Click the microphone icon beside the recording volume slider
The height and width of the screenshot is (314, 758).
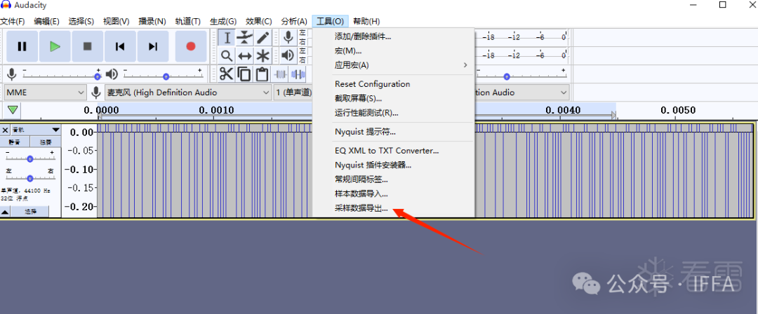(12, 74)
